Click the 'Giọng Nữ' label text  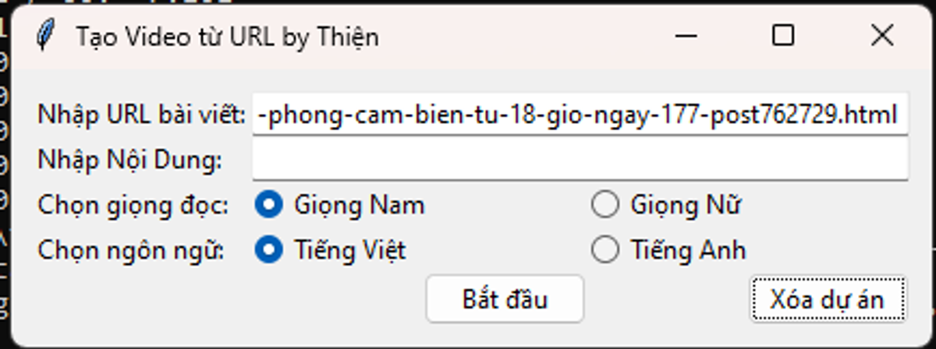point(685,206)
